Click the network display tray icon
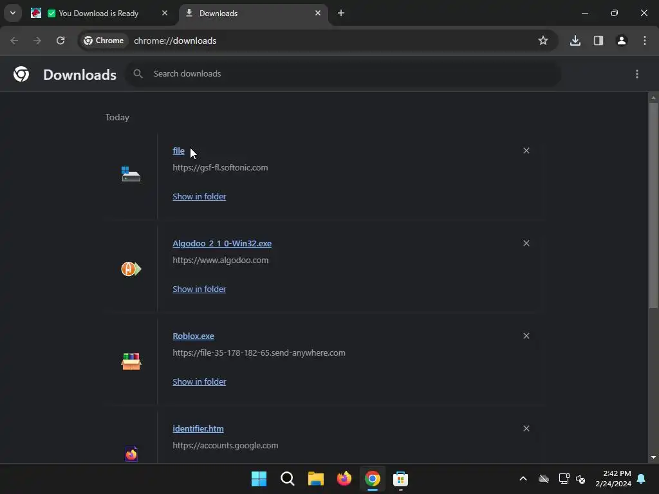659x494 pixels. tap(564, 479)
